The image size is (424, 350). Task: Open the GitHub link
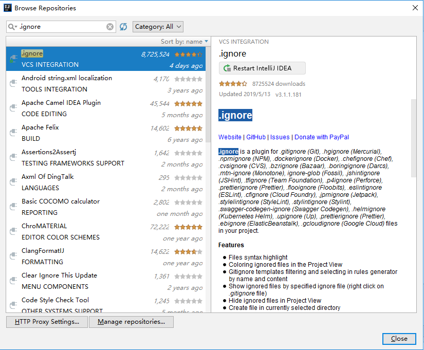(x=256, y=137)
